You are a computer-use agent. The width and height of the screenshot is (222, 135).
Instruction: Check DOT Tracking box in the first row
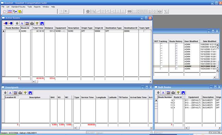tap(161, 45)
